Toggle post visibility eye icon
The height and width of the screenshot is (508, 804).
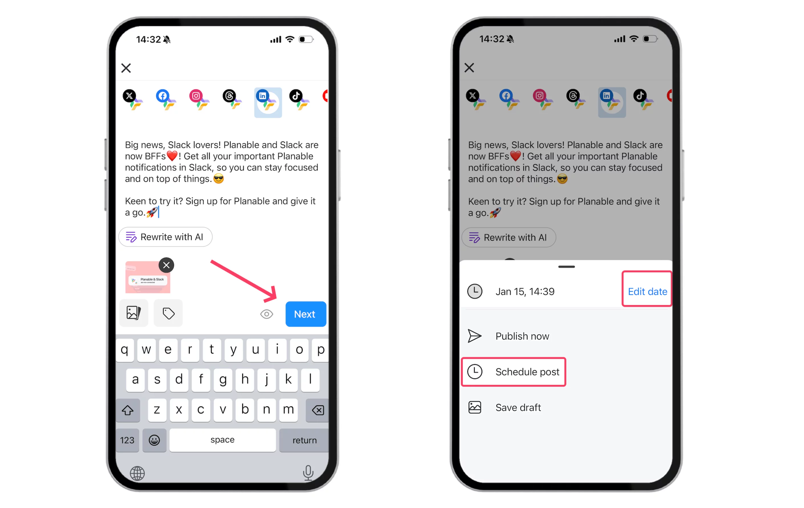click(266, 314)
